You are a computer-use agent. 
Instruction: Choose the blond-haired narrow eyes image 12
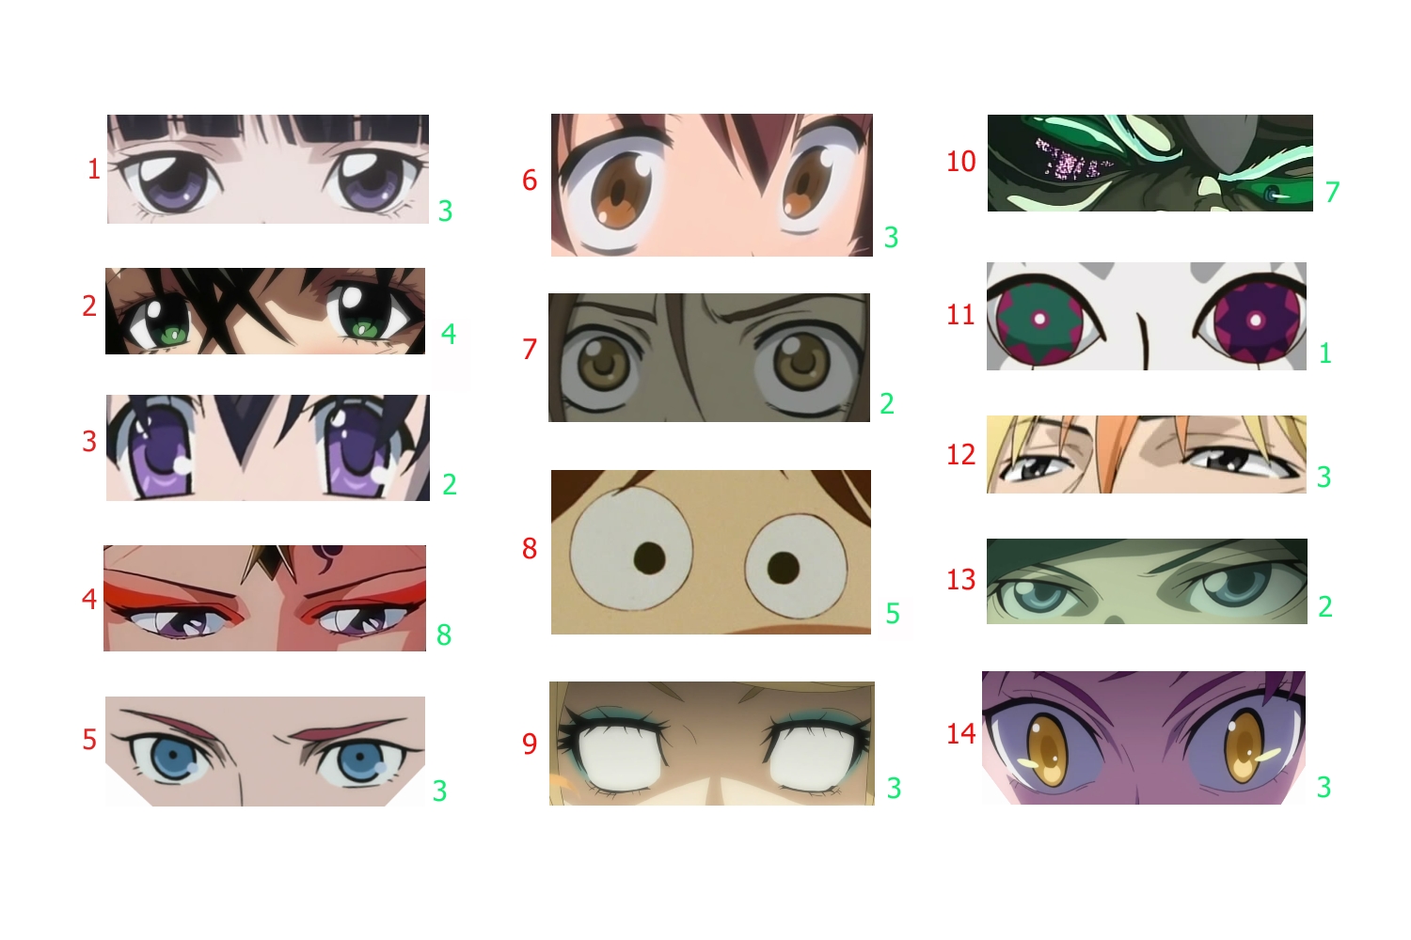(1147, 454)
